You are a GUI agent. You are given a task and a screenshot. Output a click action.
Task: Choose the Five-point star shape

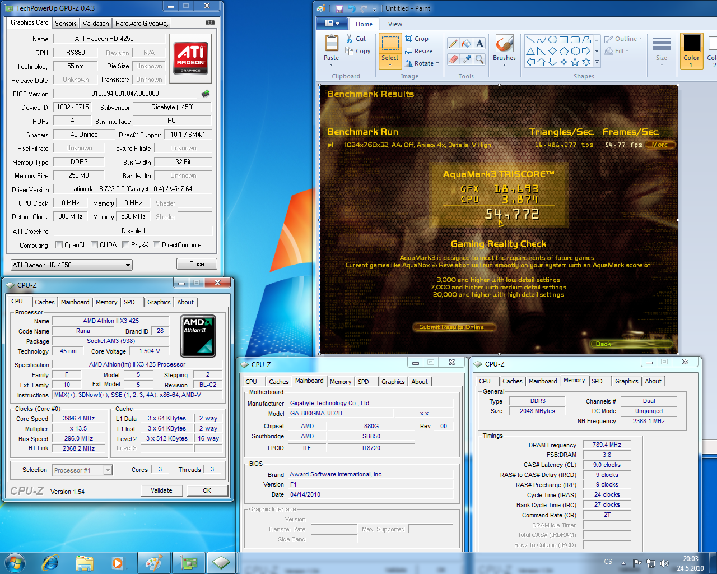tap(575, 62)
